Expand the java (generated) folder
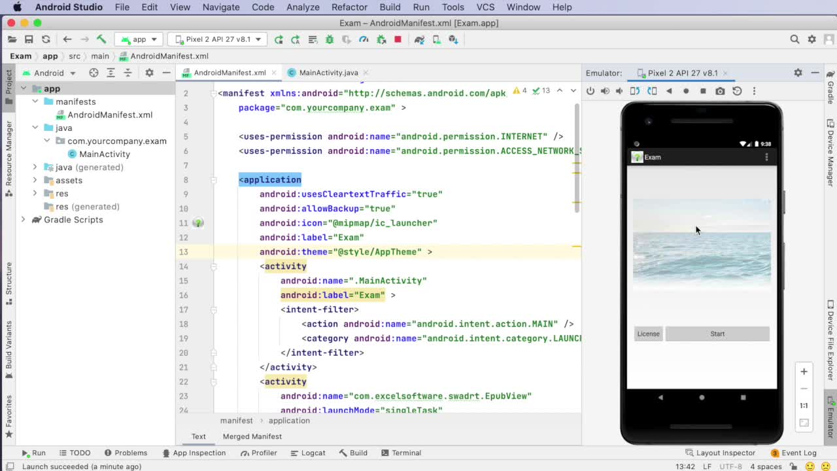 click(35, 167)
